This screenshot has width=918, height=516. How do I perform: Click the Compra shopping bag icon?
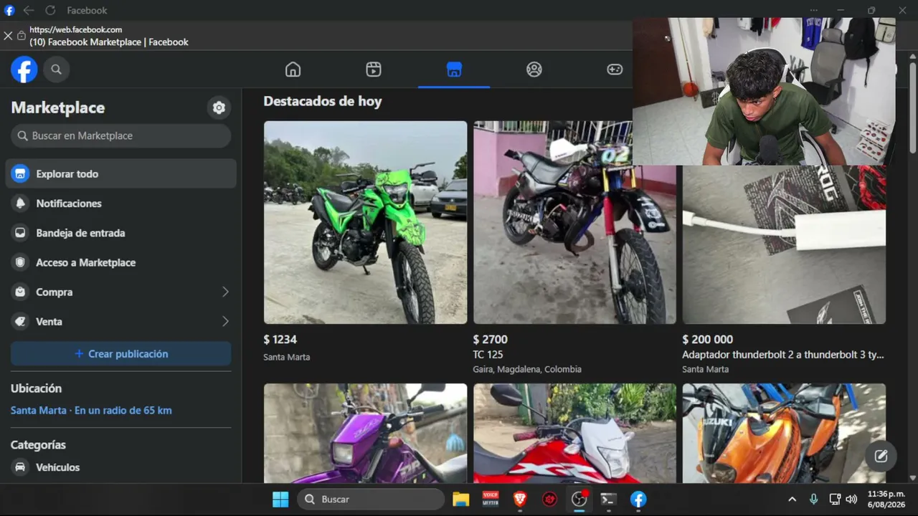click(x=21, y=292)
